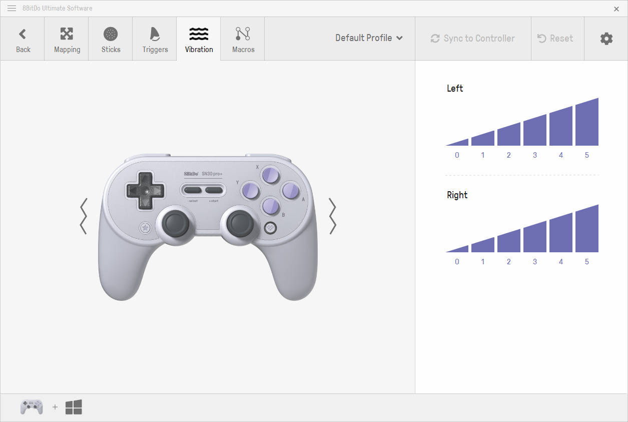Close the 8BitDo Ultimate Software window
Screen dimensions: 628x422
click(616, 9)
